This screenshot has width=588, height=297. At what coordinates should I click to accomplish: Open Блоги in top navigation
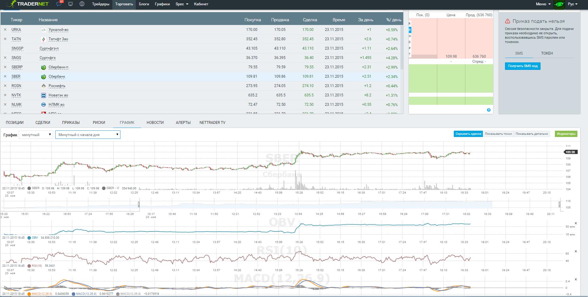pyautogui.click(x=144, y=4)
